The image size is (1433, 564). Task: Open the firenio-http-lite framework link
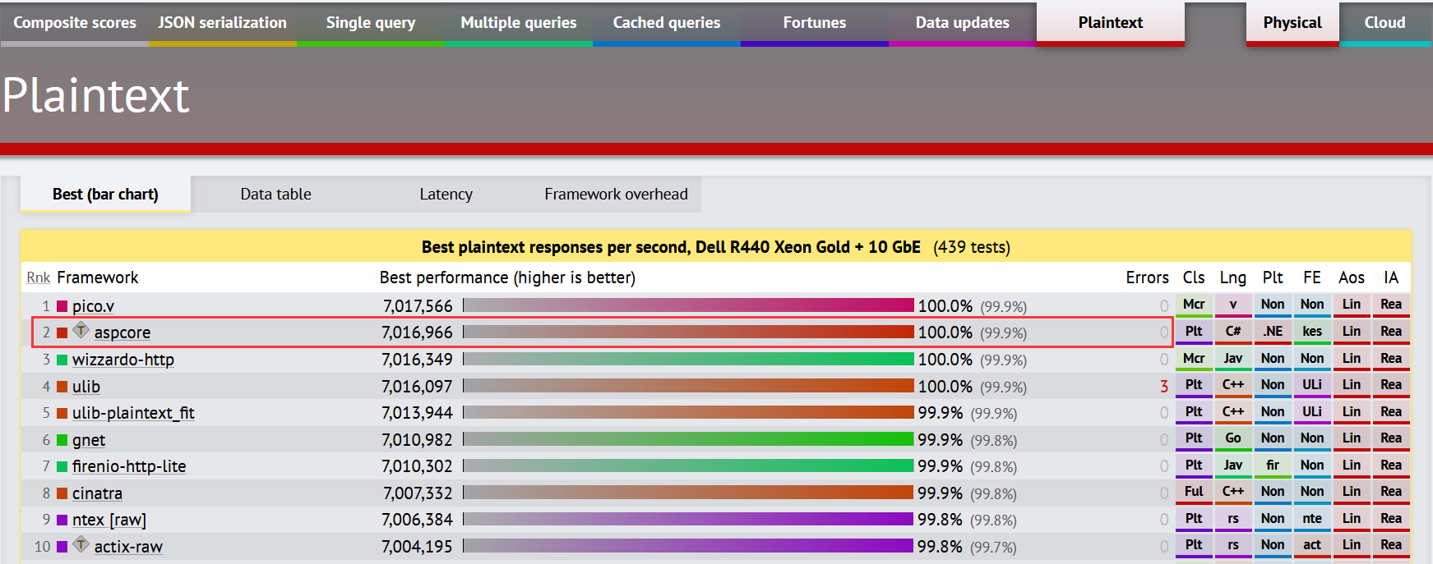click(x=129, y=466)
